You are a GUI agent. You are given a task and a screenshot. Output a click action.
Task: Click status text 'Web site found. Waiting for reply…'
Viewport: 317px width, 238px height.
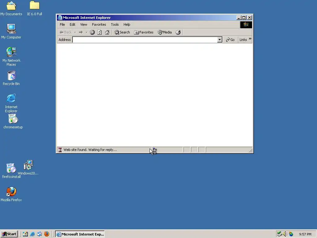[x=90, y=150]
